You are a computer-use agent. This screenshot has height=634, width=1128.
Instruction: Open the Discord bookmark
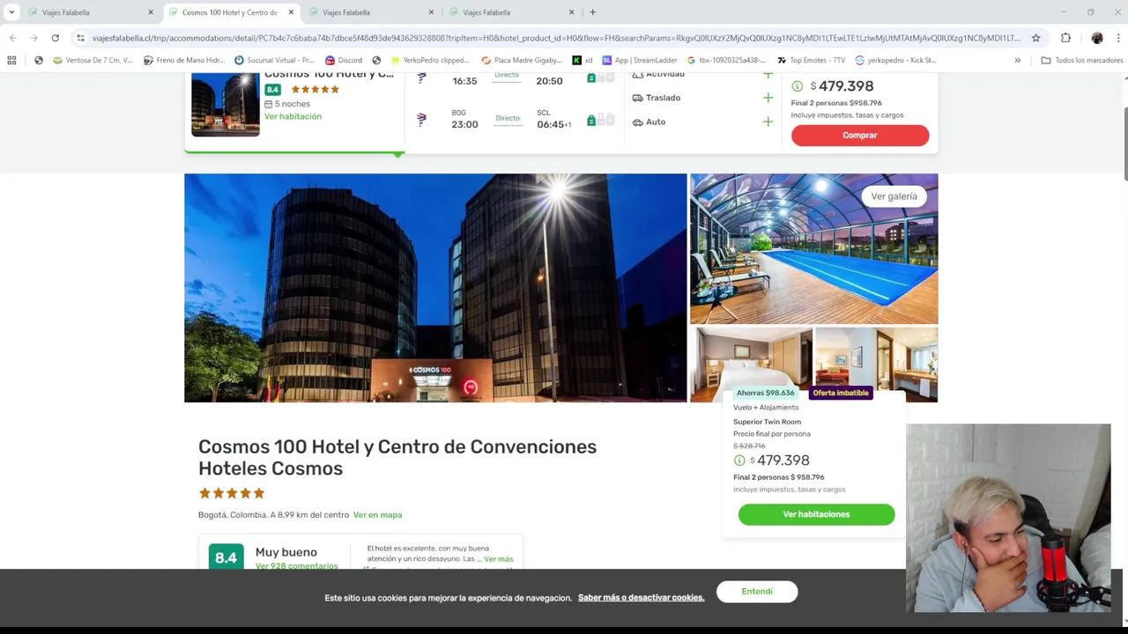(344, 61)
